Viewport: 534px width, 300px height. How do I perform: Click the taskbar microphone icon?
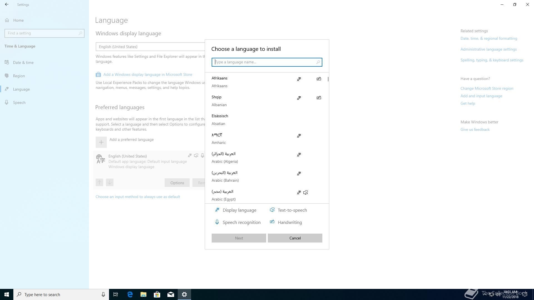[103, 294]
